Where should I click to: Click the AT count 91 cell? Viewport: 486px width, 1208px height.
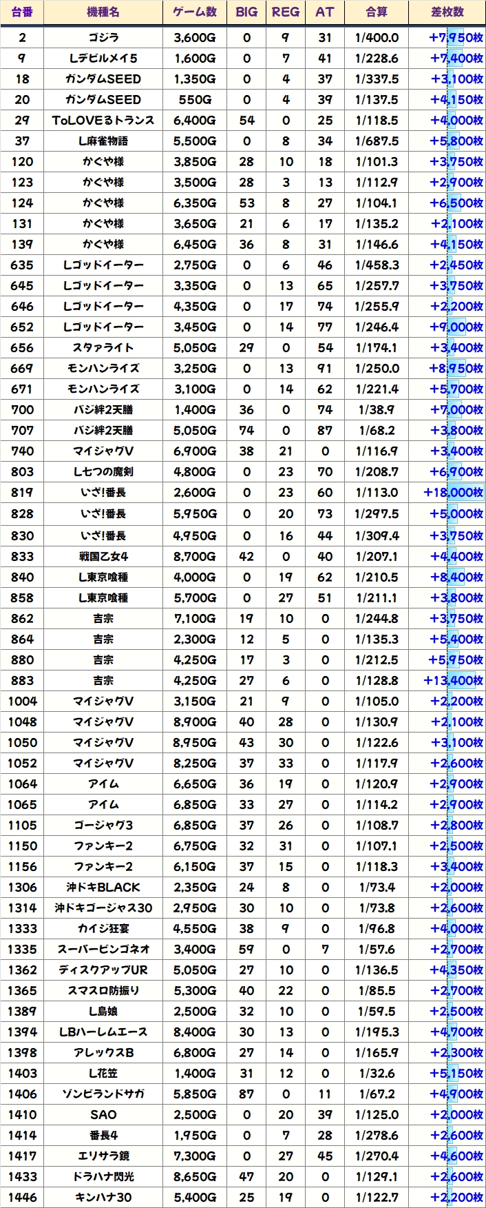pos(325,369)
